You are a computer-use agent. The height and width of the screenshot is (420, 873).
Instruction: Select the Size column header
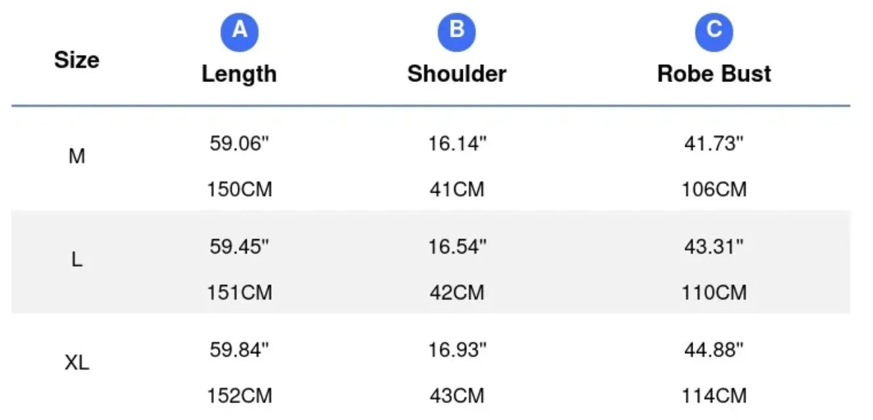point(77,60)
